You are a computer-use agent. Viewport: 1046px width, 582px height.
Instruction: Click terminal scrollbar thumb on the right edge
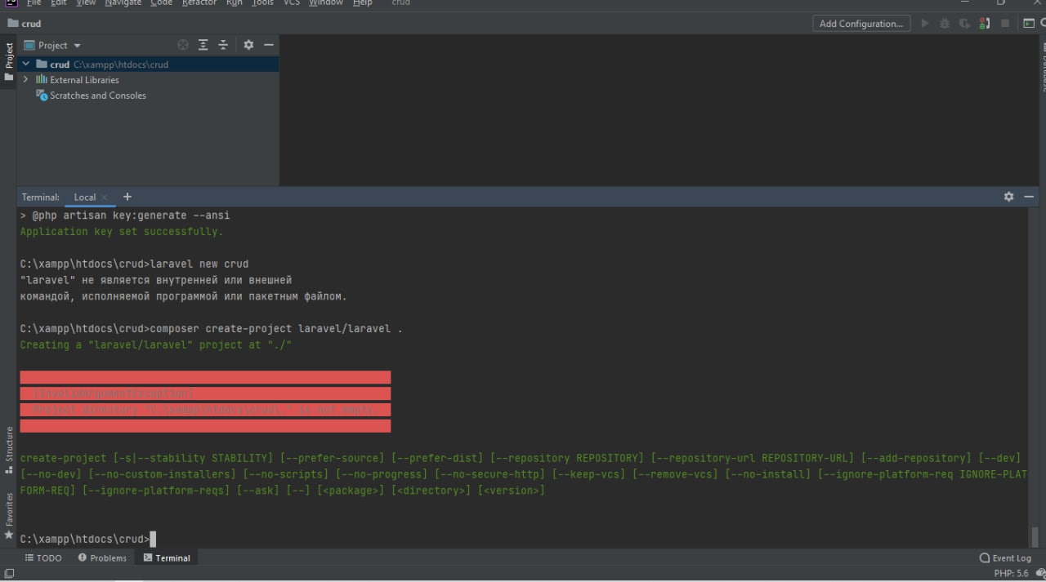pyautogui.click(x=1035, y=536)
